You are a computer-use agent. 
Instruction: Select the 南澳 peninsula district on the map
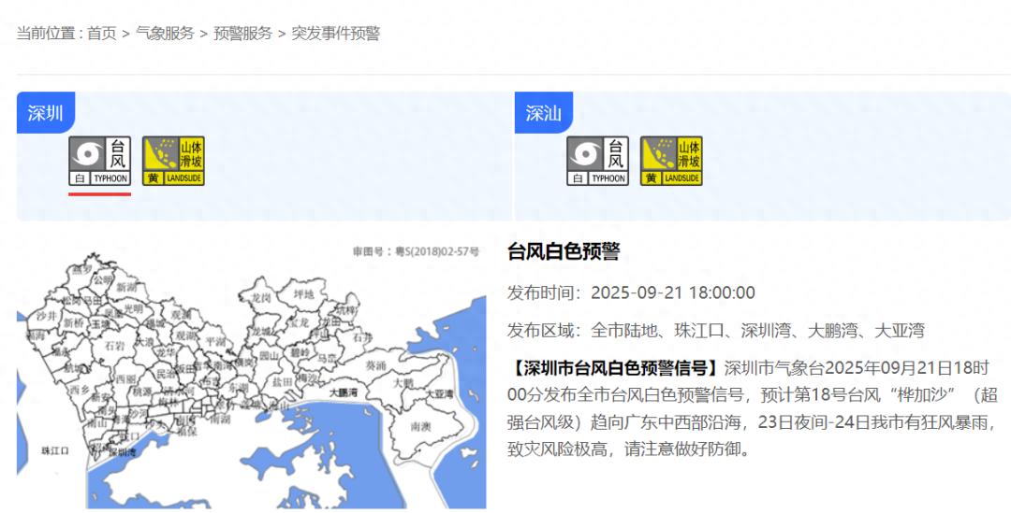(x=420, y=426)
